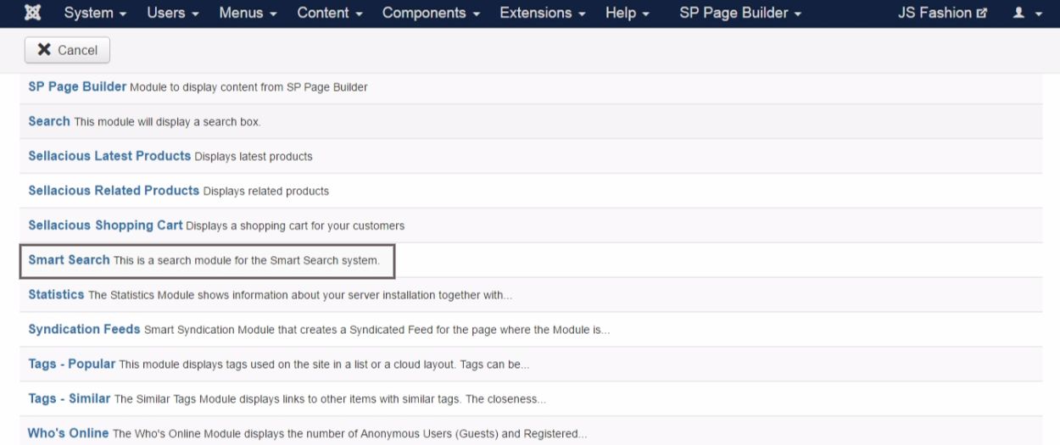Click 'Module to display content from SP Page Builder' text
Screen dimensions: 1060x445
[248, 87]
